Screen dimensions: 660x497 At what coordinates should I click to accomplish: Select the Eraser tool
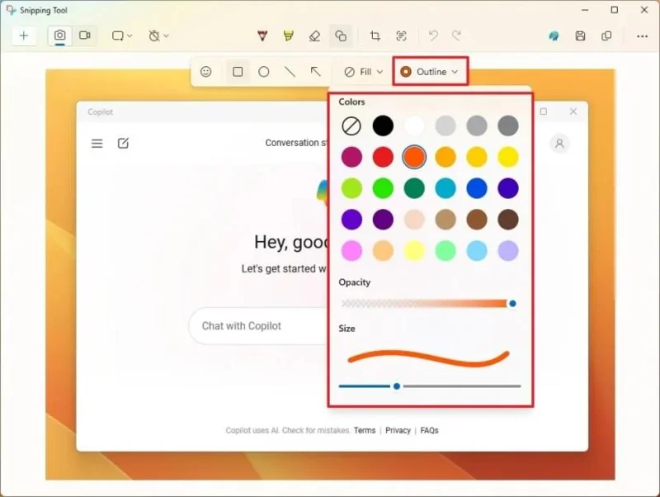(314, 35)
